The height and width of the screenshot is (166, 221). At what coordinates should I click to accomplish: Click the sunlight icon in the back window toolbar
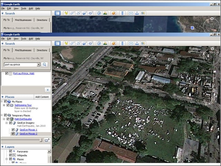point(105,13)
